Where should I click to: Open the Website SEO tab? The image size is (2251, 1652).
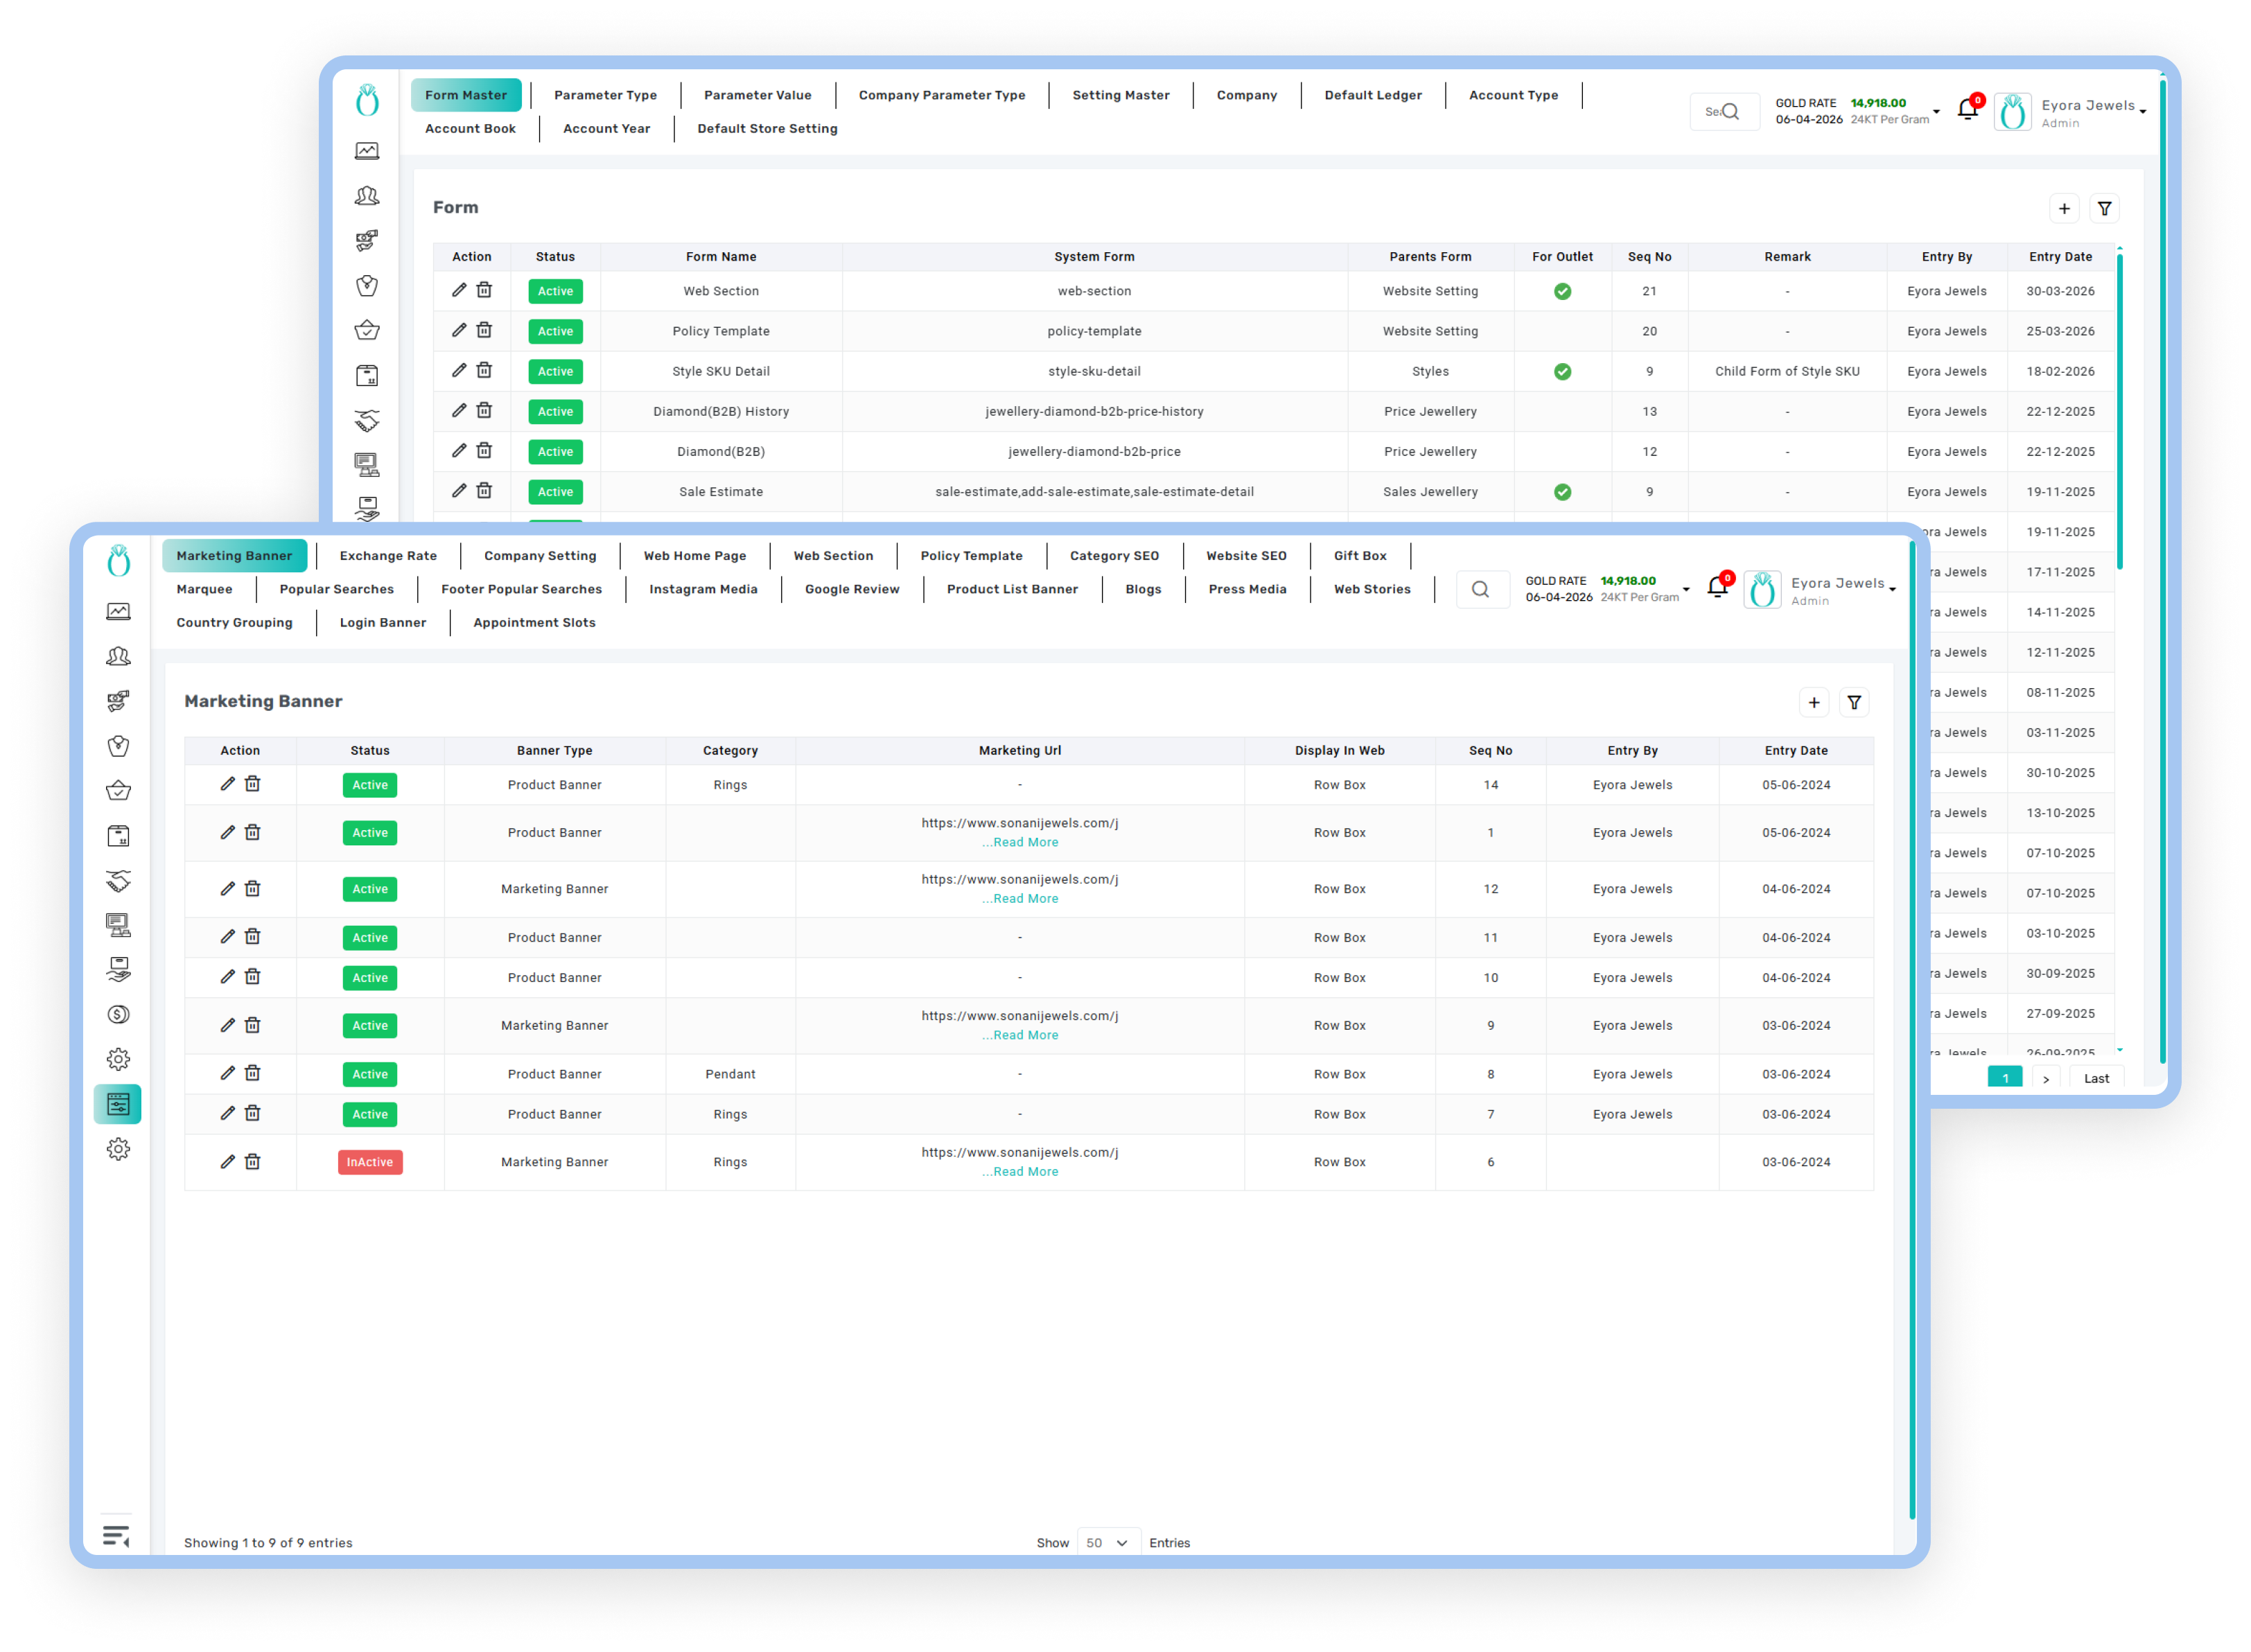[x=1245, y=555]
